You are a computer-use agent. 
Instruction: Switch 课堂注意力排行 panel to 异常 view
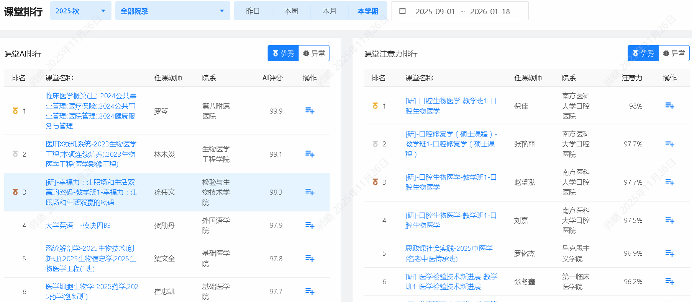(x=674, y=54)
